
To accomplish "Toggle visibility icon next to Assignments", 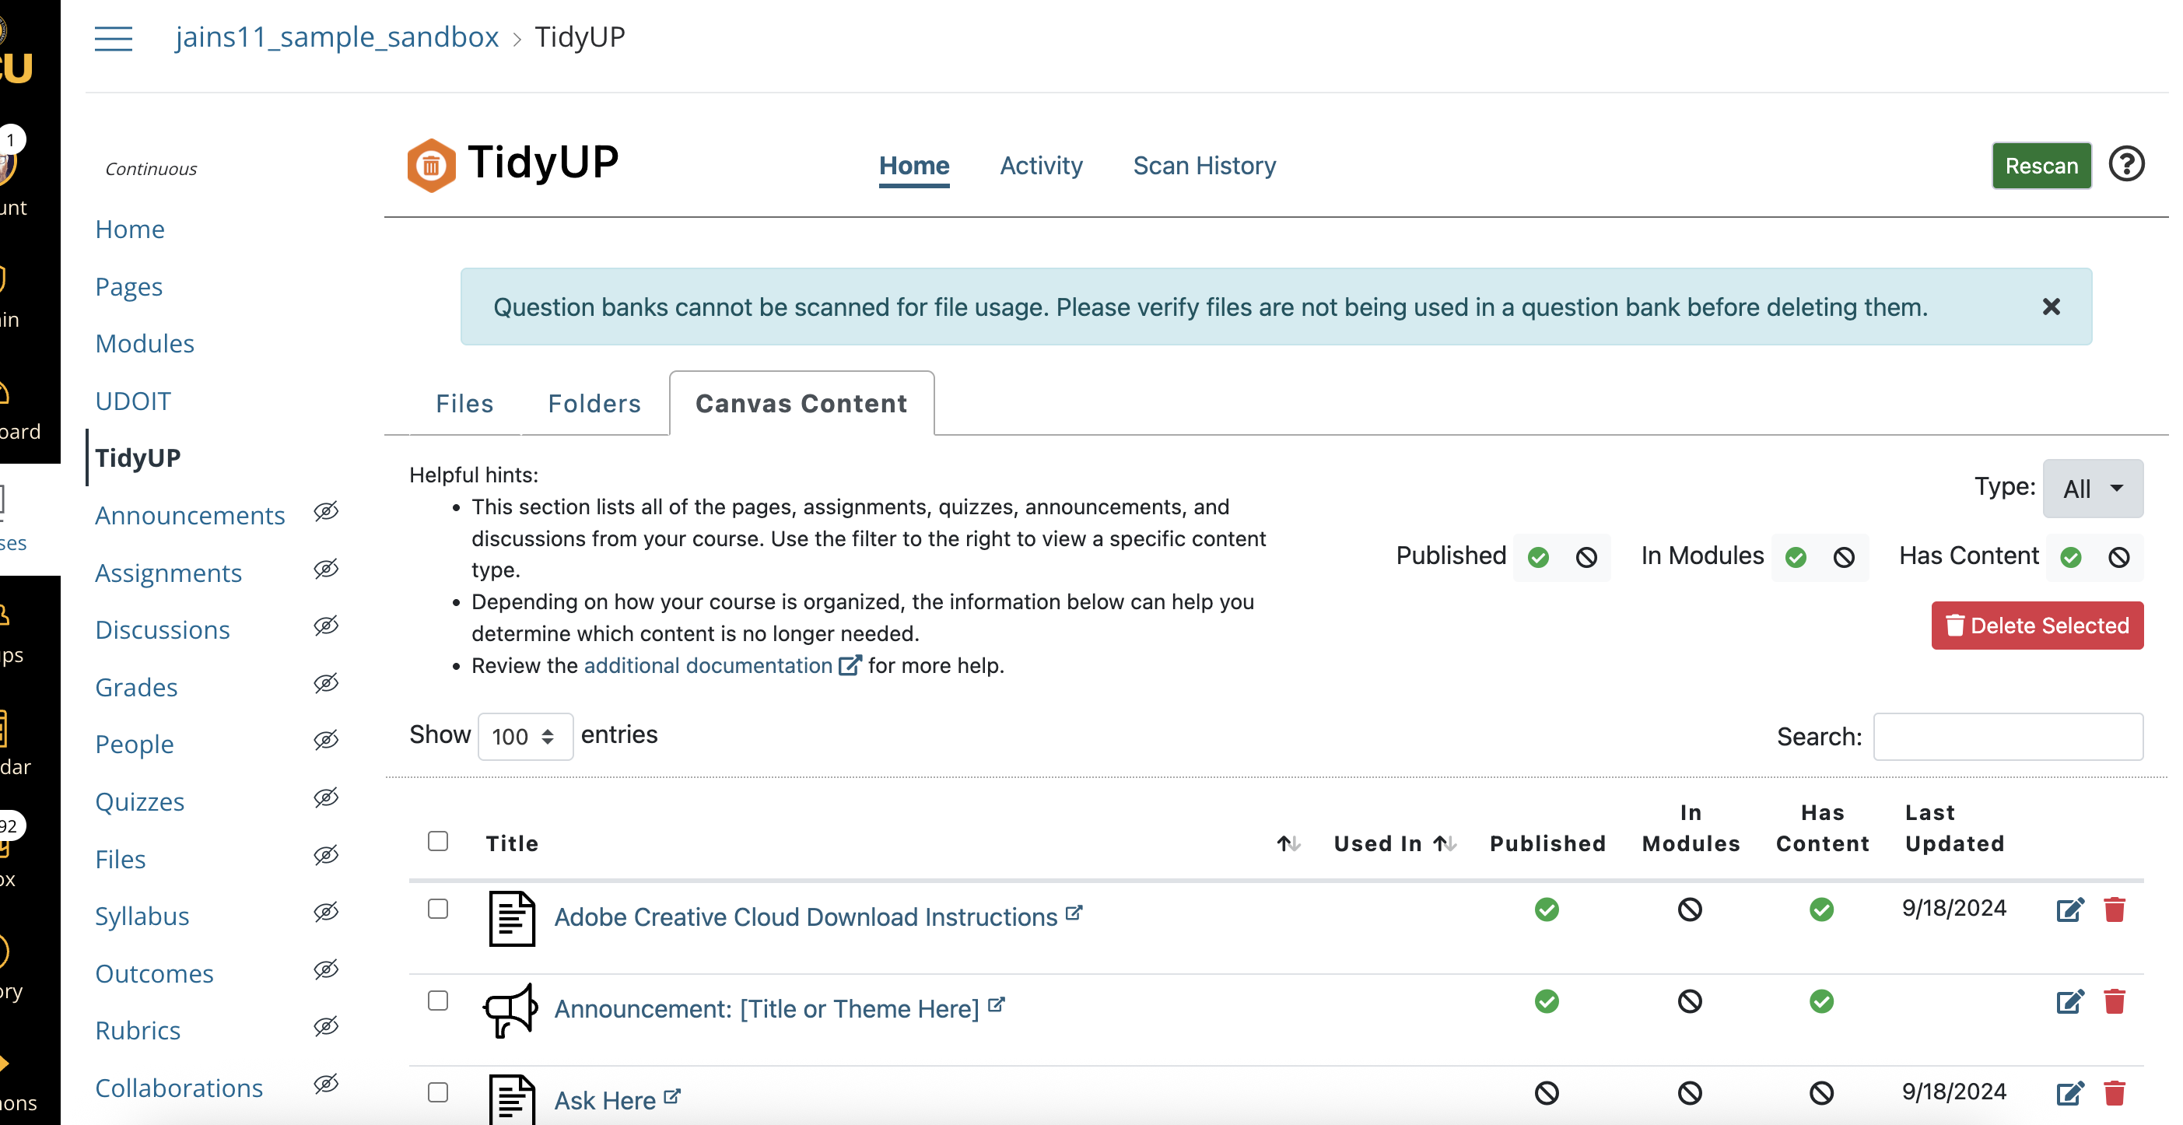I will (326, 569).
